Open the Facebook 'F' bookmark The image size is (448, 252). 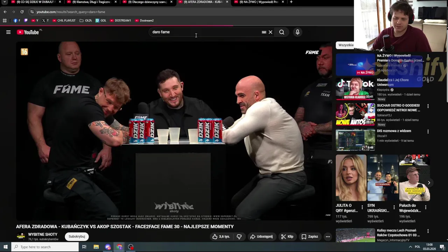17,21
